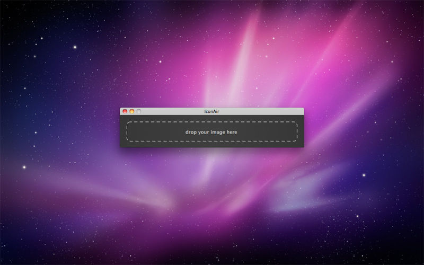424x265 pixels.
Task: Click the "drop your image here" drop zone
Action: 211,131
